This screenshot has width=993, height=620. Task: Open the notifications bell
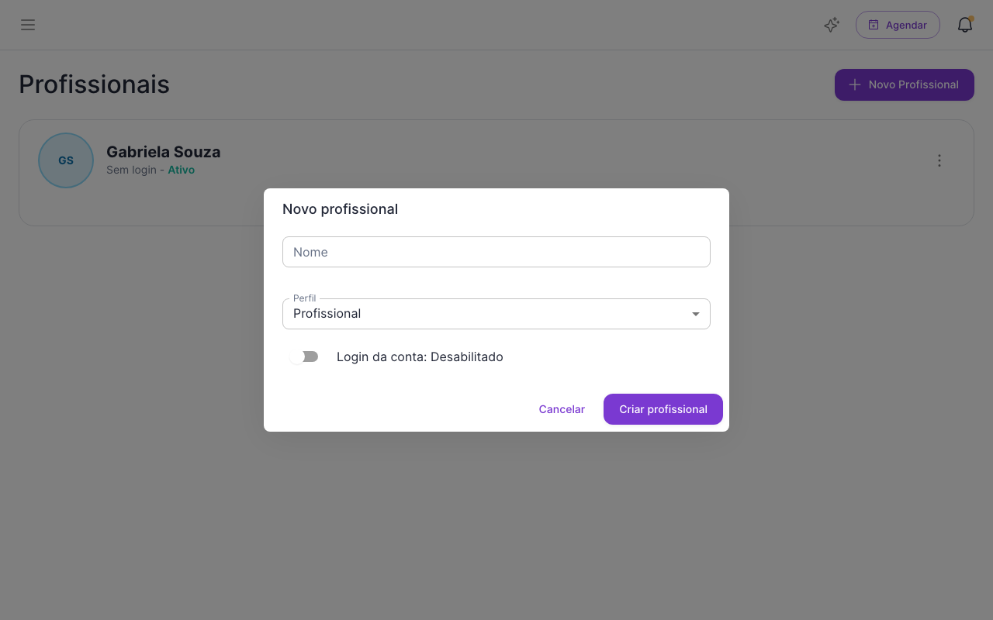coord(965,25)
